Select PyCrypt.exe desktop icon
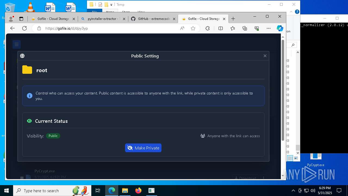The image size is (348, 196). pos(316,160)
